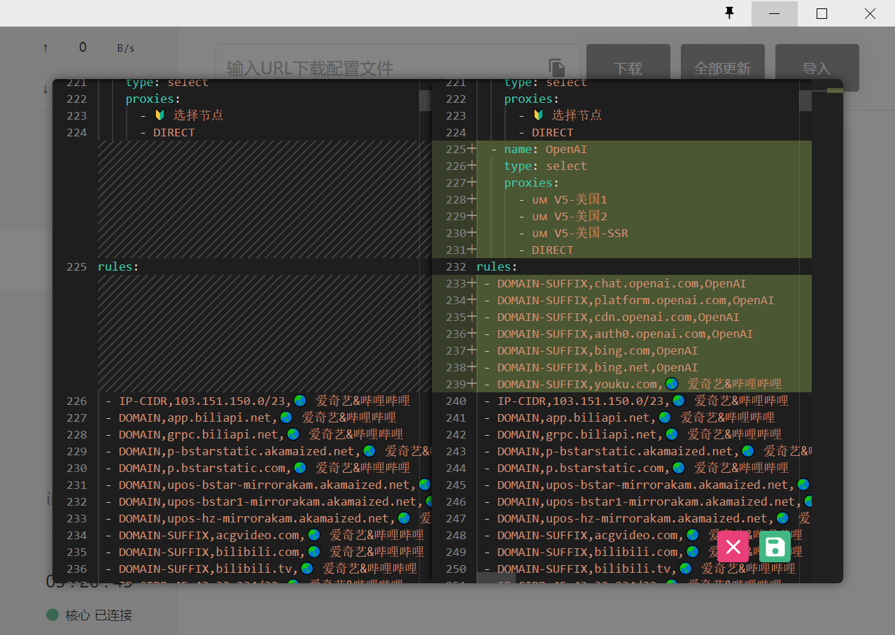Click the 'V5-美国1' proxy line
The height and width of the screenshot is (635, 895).
point(563,199)
